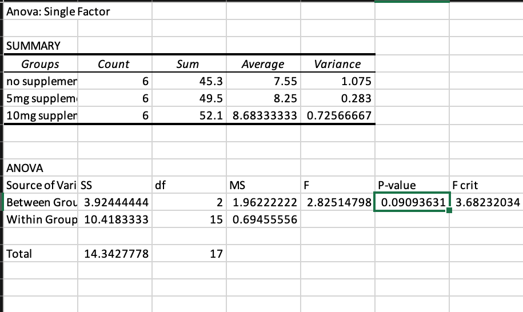Click the P-value header cell

(x=412, y=185)
